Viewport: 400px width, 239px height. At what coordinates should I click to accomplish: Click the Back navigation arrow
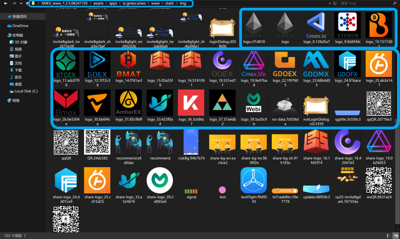pos(5,3)
